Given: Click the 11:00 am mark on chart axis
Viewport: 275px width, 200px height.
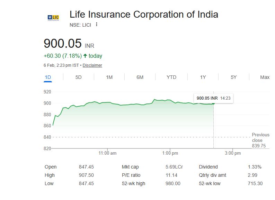Looking at the screenshot, I should click(x=107, y=153).
